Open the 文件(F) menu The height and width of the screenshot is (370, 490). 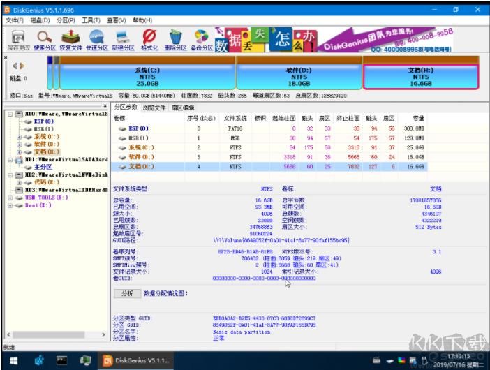point(15,20)
